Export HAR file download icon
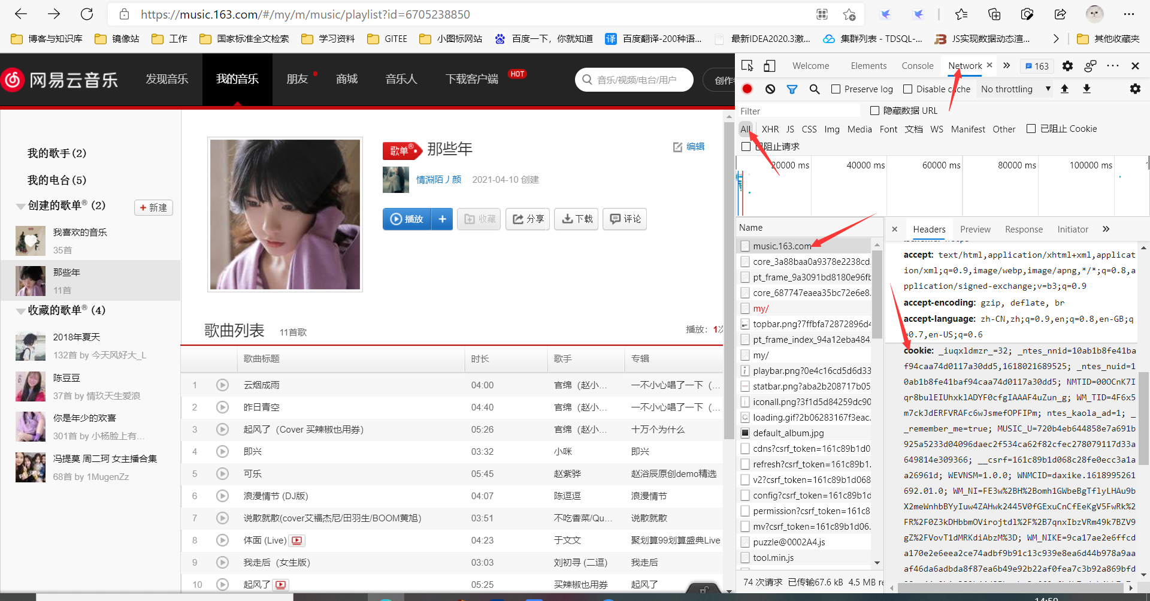This screenshot has width=1150, height=601. [1087, 89]
